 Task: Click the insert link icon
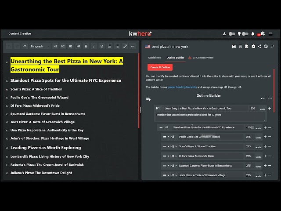[125, 46]
